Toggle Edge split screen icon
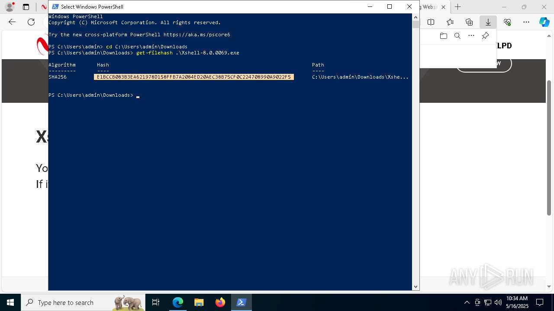This screenshot has width=554, height=311. (431, 22)
